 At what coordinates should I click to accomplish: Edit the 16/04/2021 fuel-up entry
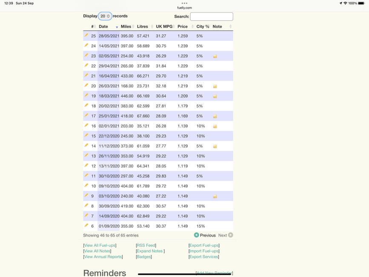tap(86, 75)
